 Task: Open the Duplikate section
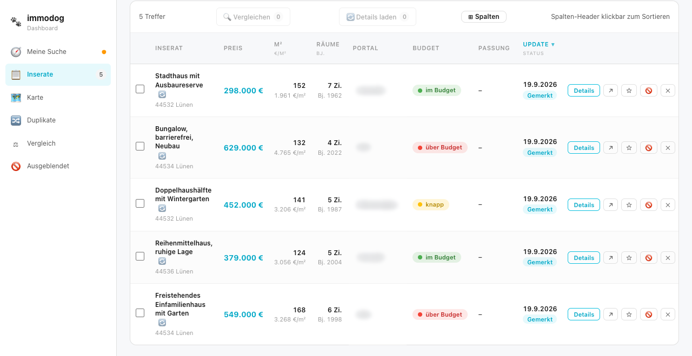pos(58,120)
